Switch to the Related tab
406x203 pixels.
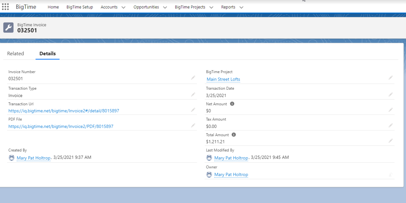tap(16, 54)
